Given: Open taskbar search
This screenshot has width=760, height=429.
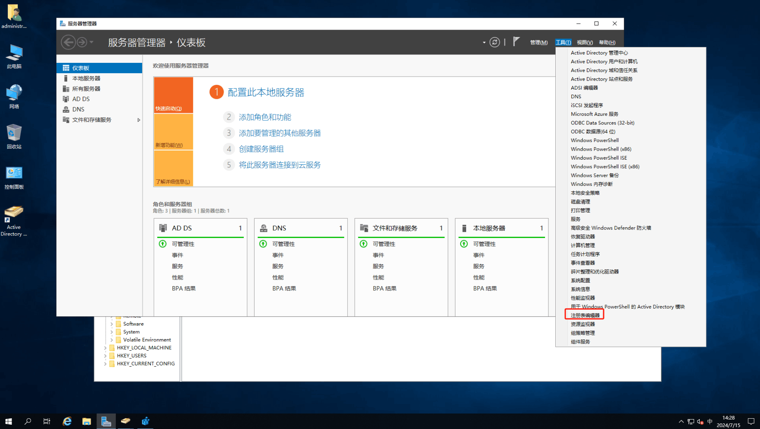Looking at the screenshot, I should 28,421.
